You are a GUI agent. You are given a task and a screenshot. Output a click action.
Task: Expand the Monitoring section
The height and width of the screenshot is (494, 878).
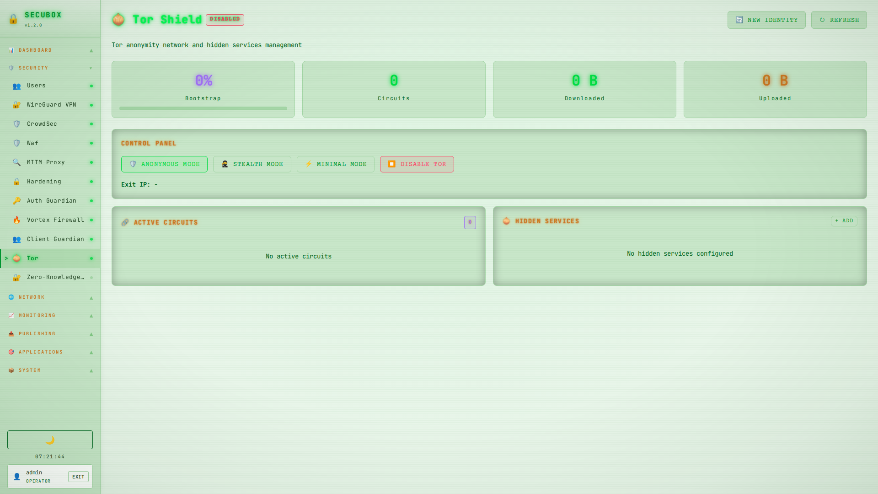tap(49, 315)
